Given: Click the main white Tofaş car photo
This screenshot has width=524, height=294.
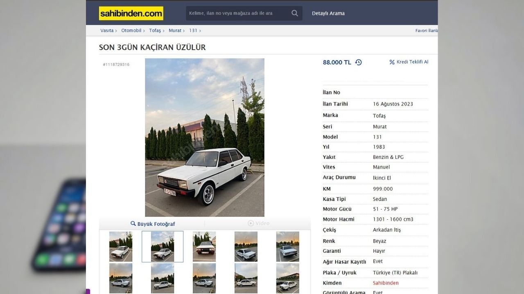Looking at the screenshot, I should [205, 137].
